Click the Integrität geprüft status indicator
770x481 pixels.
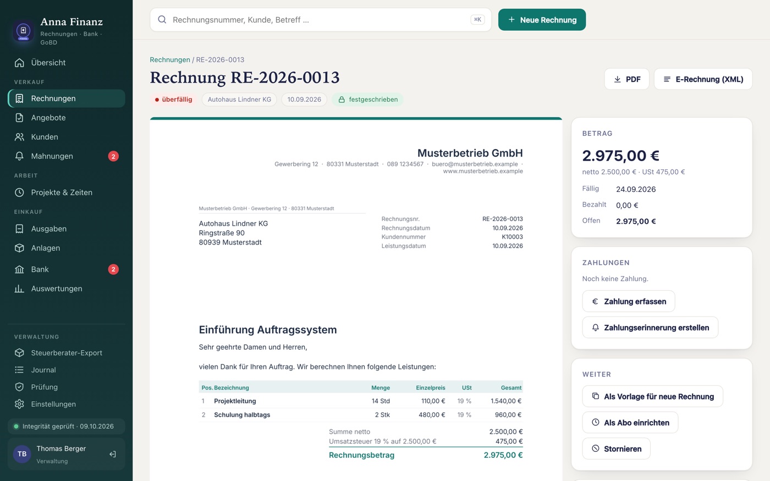click(67, 426)
